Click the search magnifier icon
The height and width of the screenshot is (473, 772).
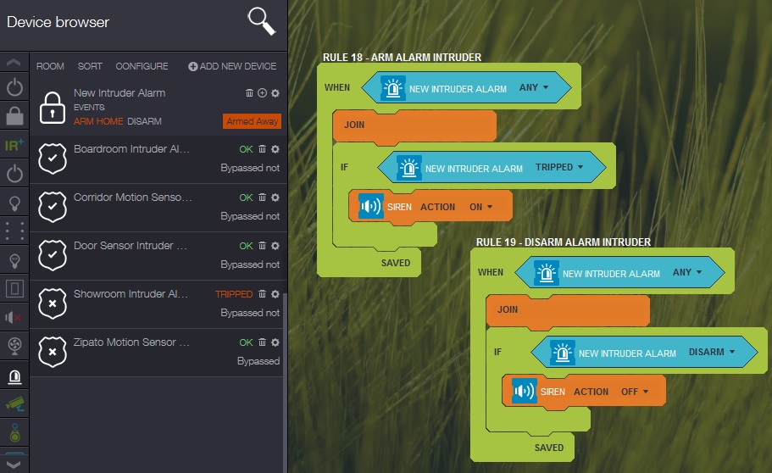262,21
